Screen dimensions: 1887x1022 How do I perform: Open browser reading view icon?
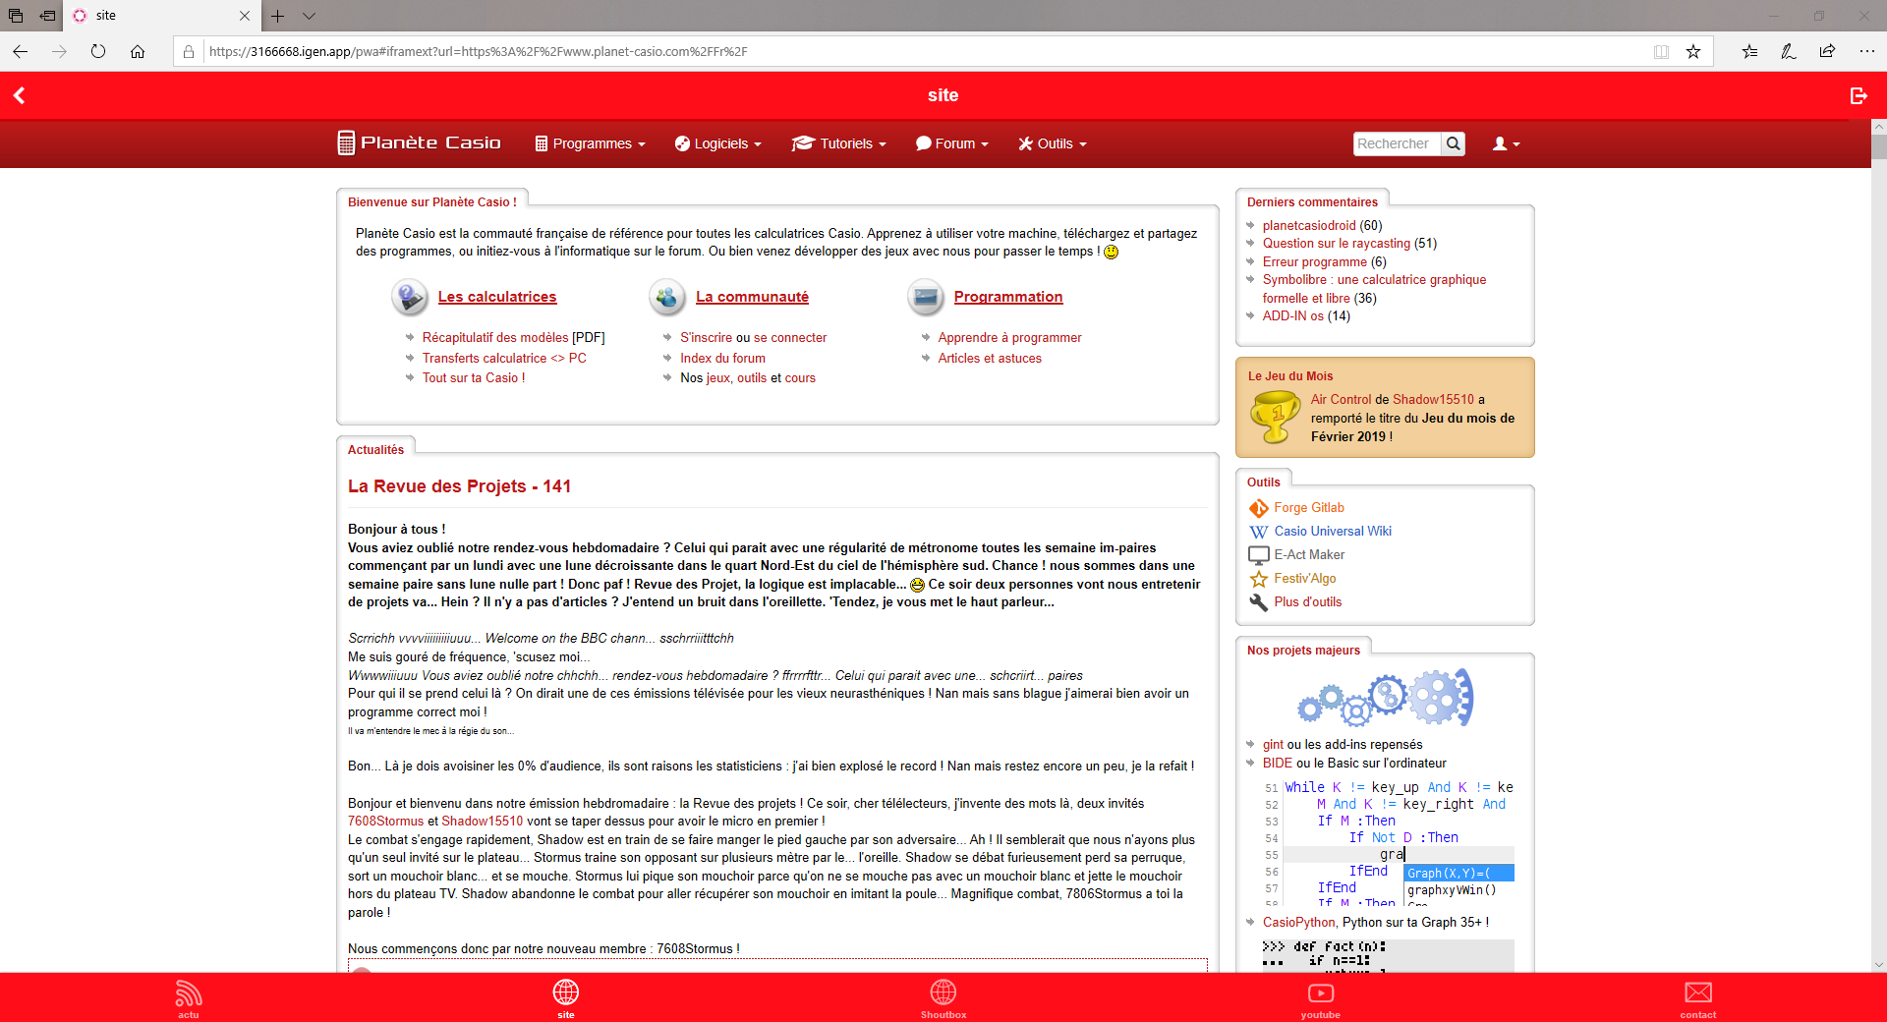pyautogui.click(x=1661, y=51)
